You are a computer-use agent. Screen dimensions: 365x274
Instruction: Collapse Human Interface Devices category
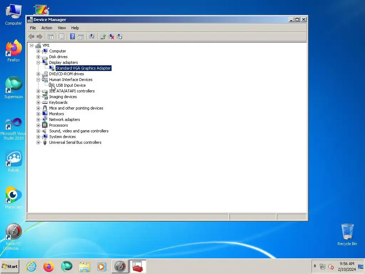(38, 80)
